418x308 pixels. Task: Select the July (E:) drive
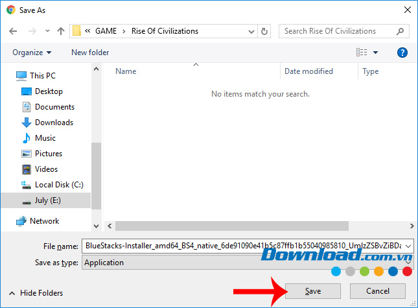tap(46, 200)
